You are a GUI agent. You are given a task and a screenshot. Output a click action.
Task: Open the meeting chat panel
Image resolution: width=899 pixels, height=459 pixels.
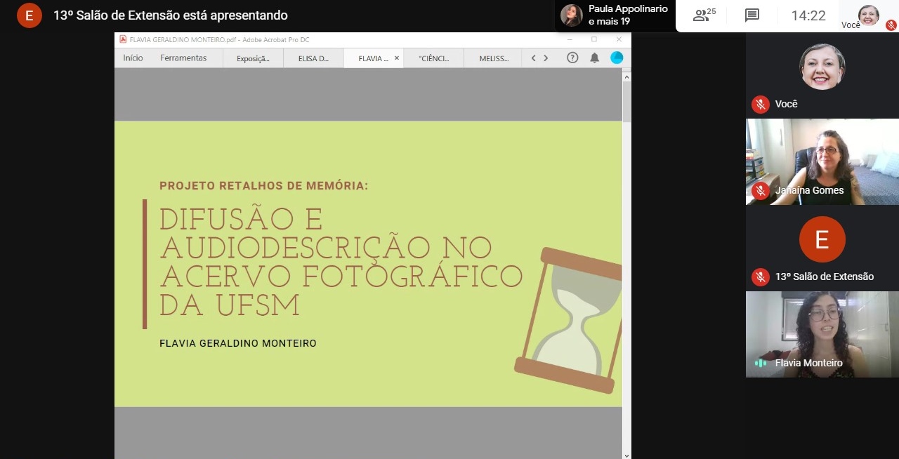point(752,15)
